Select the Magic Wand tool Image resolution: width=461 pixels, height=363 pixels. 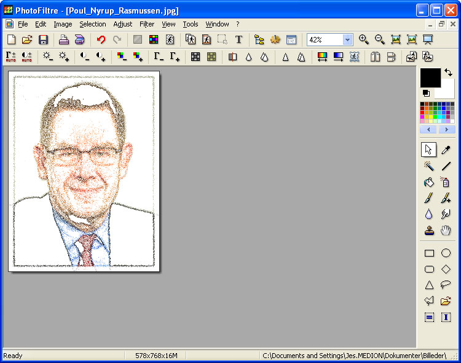(429, 166)
